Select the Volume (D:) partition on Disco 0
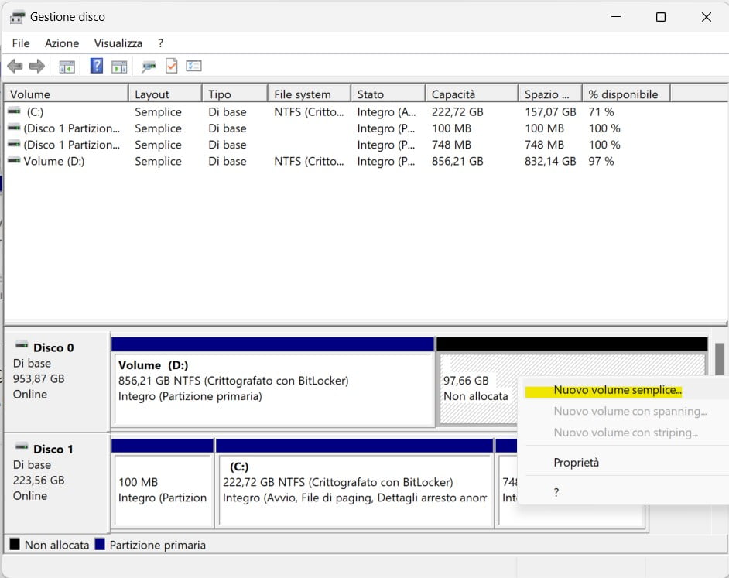This screenshot has height=578, width=729. tap(272, 388)
